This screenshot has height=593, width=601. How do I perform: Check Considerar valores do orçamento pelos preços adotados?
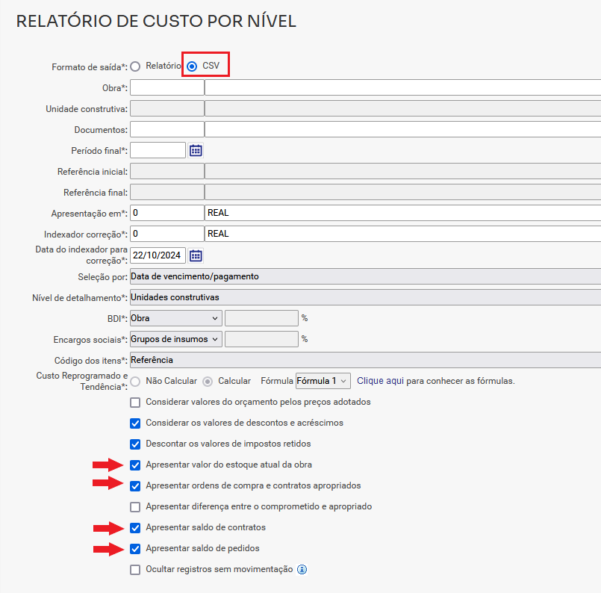pyautogui.click(x=135, y=403)
